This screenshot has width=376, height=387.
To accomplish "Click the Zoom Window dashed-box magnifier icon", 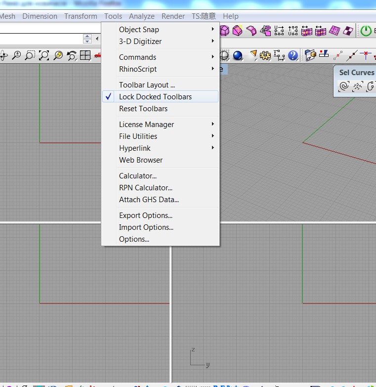I will click(30, 55).
